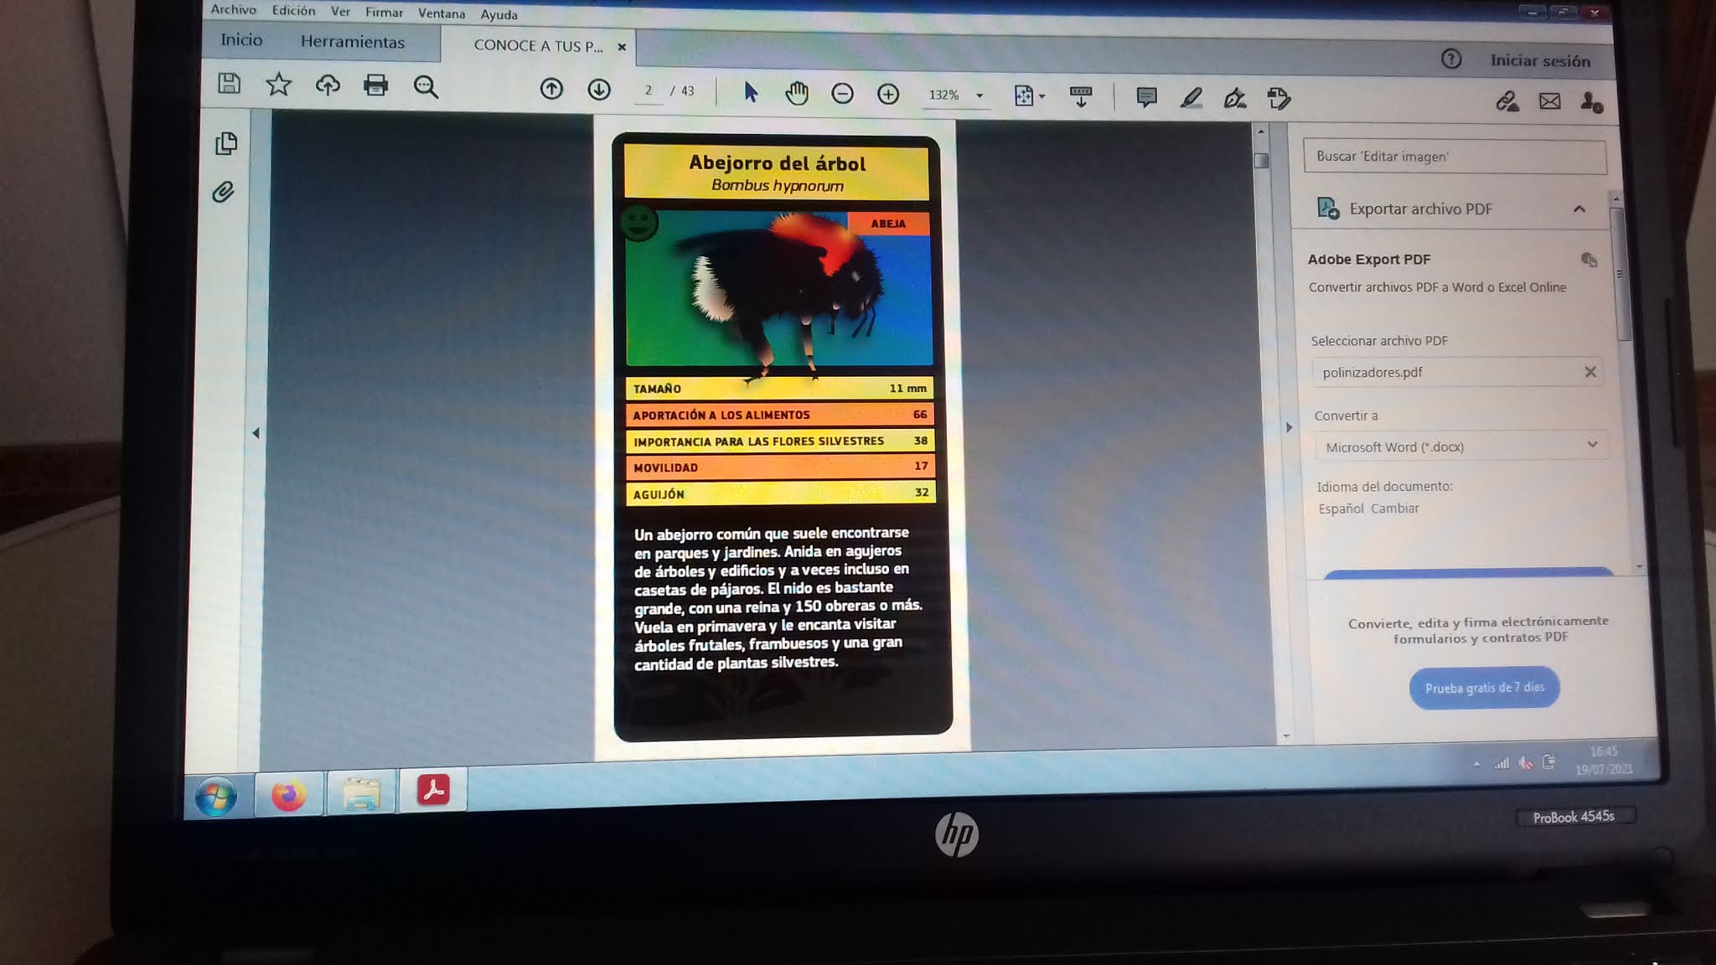The height and width of the screenshot is (965, 1716).
Task: Click Prueba gratis de 7 días button
Action: tap(1484, 688)
